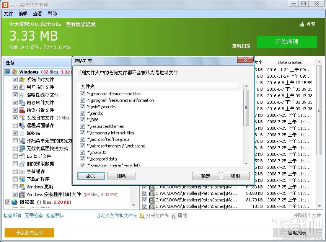Open the 查看历史记录 link
The image size is (326, 242).
[x=80, y=24]
